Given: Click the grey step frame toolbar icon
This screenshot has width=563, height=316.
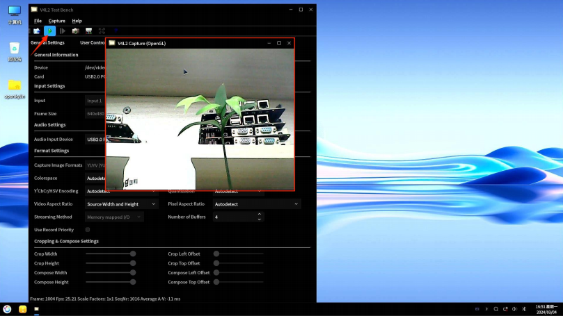Looking at the screenshot, I should coord(63,31).
